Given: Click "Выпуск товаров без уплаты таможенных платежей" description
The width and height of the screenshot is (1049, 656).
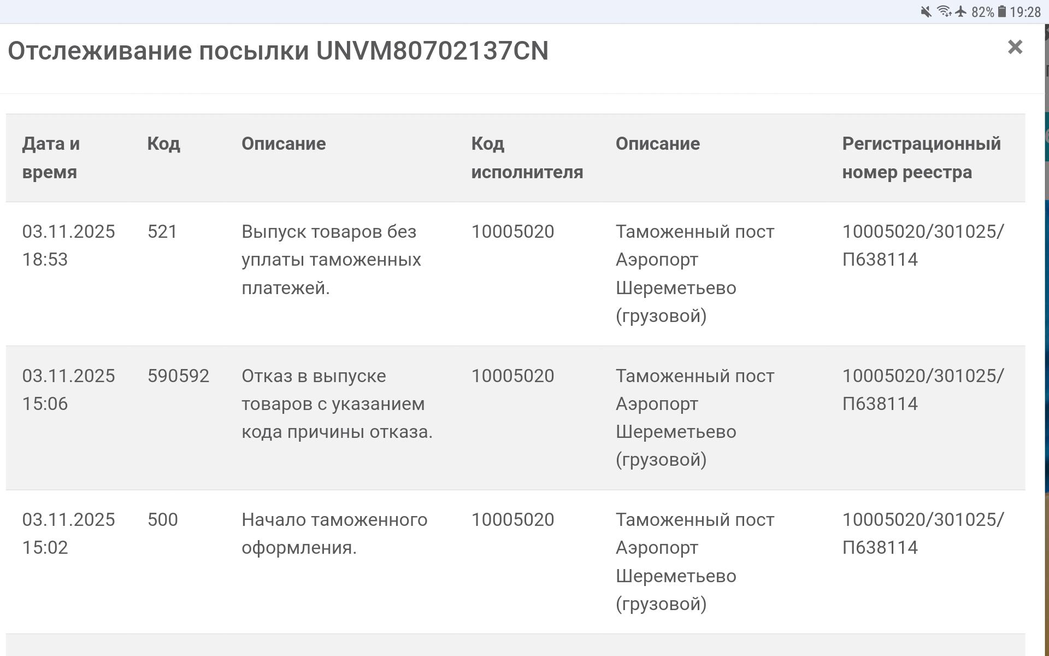Looking at the screenshot, I should (x=331, y=260).
